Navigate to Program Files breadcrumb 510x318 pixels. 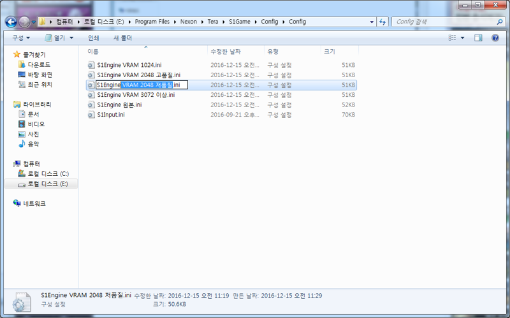click(x=152, y=22)
